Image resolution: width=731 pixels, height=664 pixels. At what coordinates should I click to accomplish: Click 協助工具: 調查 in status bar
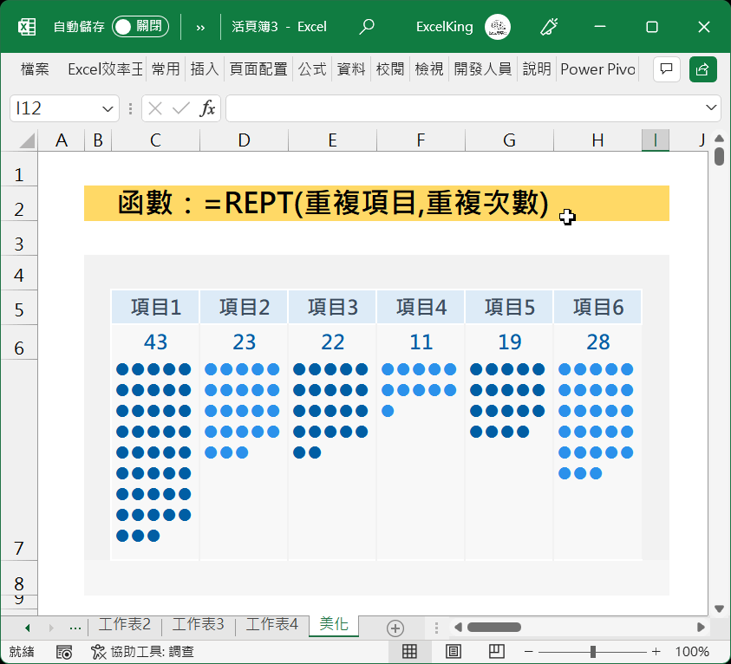pyautogui.click(x=143, y=652)
